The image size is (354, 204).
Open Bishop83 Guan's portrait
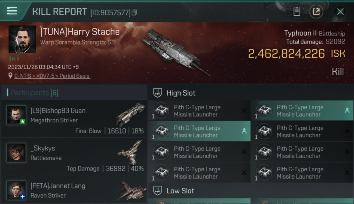click(16, 115)
